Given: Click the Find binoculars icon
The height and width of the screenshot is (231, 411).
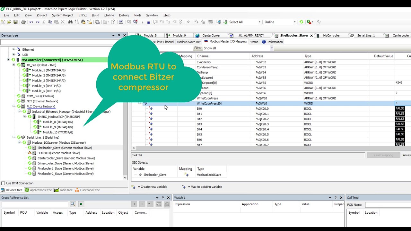Looking at the screenshot, I should (70, 22).
